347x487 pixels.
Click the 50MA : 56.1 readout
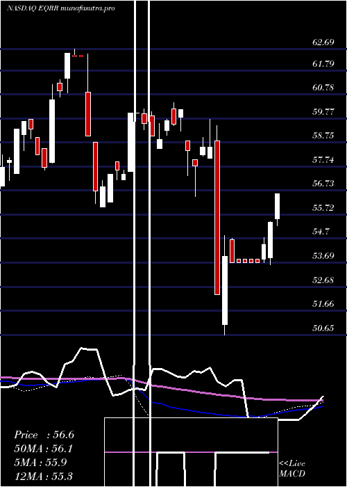coord(44,449)
